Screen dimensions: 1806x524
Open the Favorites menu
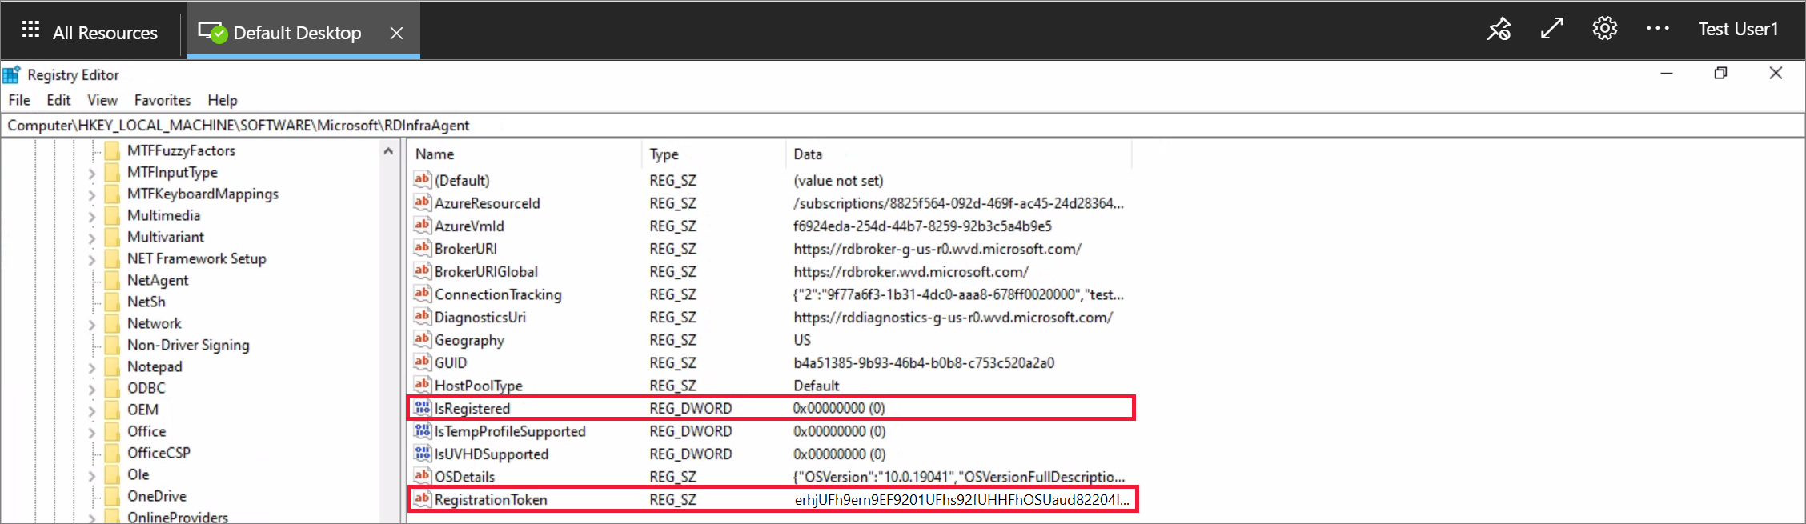pyautogui.click(x=163, y=100)
